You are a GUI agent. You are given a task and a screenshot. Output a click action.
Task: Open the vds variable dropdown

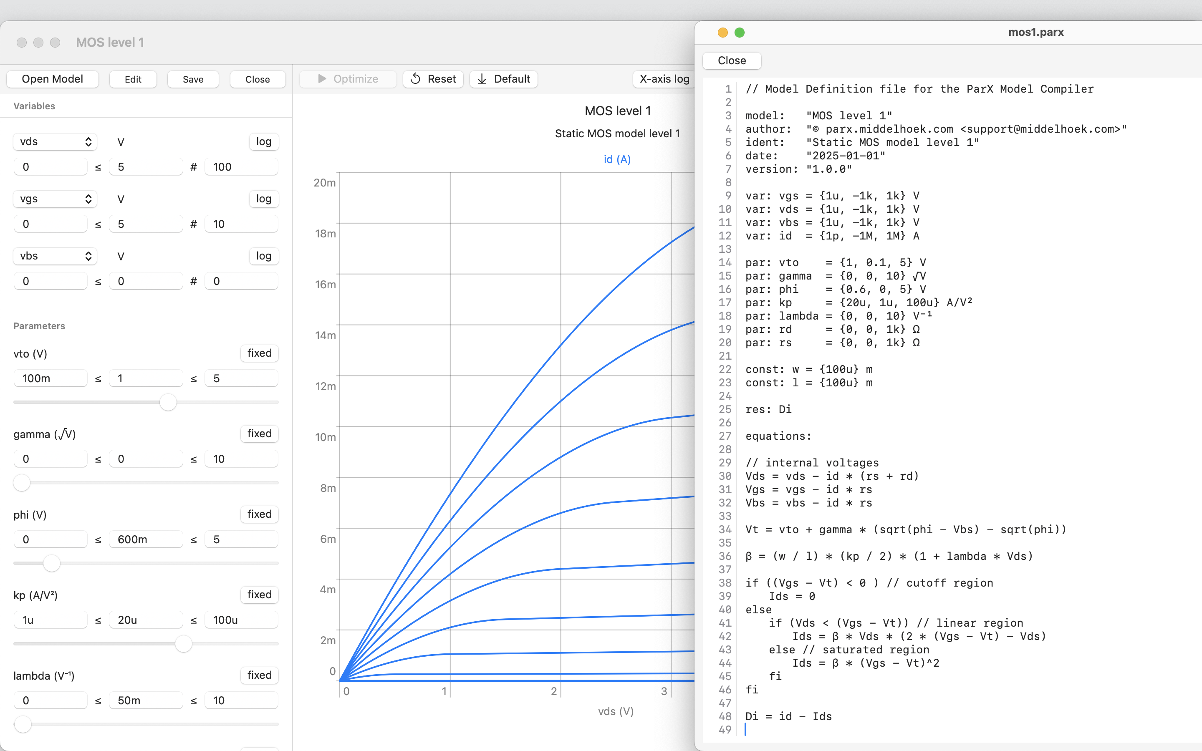tap(55, 141)
